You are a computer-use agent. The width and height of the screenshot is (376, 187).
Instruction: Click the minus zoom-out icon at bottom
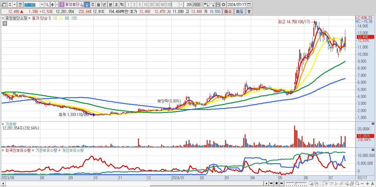pos(362,183)
